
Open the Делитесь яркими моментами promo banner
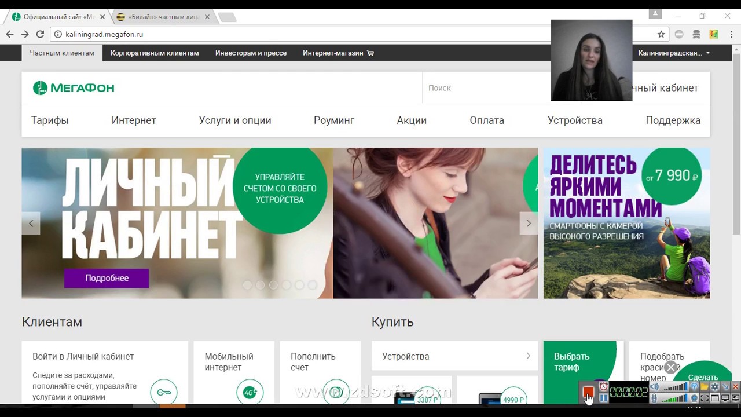(626, 223)
